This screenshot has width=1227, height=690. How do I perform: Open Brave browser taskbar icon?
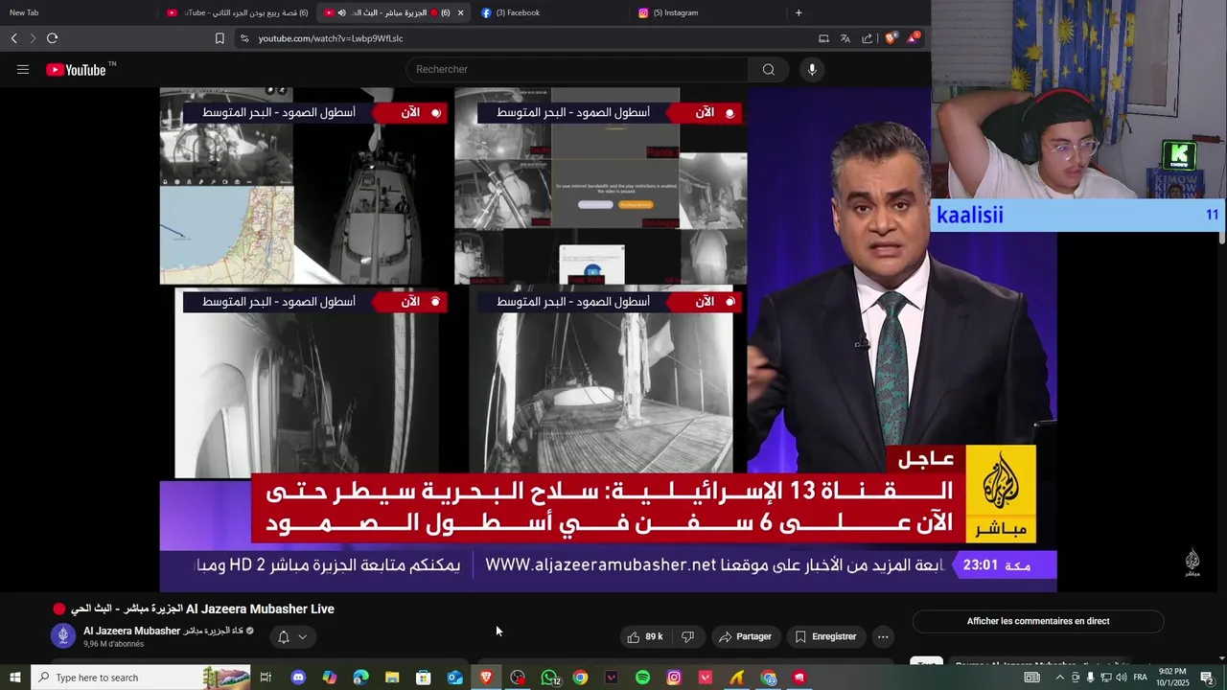[x=486, y=678]
